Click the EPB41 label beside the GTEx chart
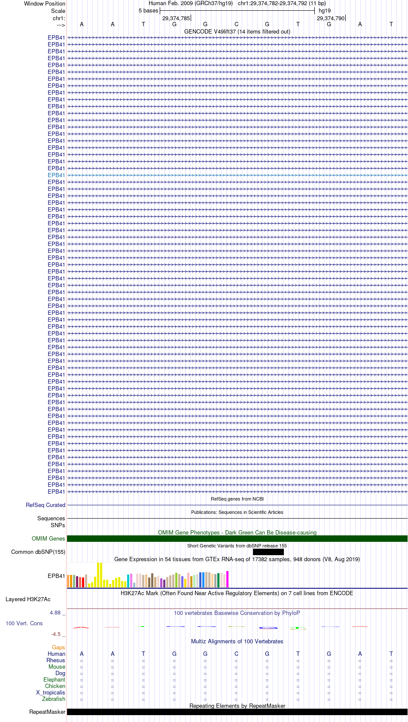408x722 pixels. click(56, 576)
